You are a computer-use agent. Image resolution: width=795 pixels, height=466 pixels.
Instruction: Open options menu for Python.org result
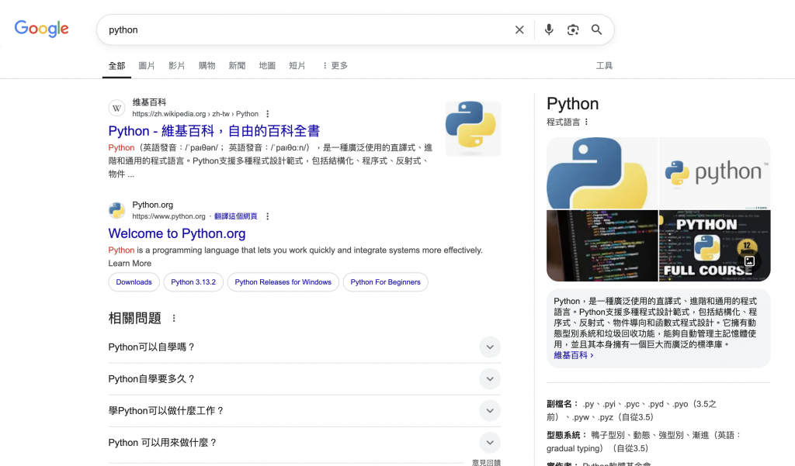[268, 216]
